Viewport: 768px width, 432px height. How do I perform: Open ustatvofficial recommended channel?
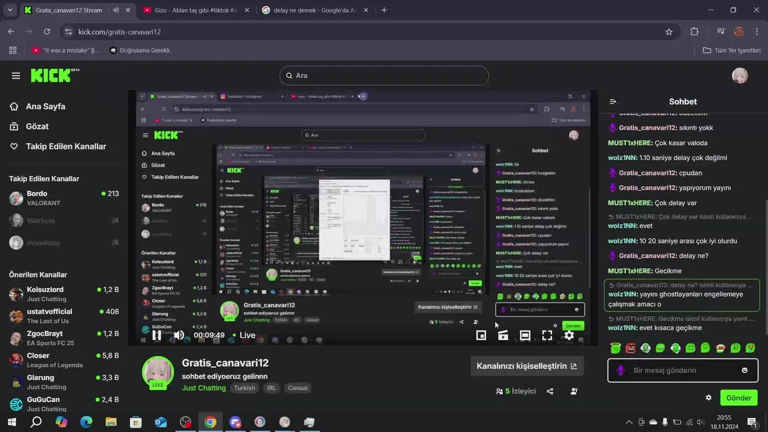[64, 316]
